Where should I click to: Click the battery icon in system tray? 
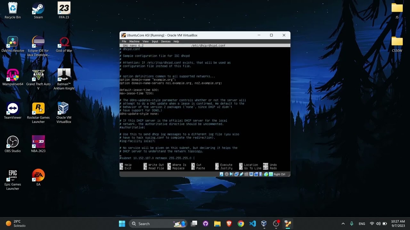point(385,224)
